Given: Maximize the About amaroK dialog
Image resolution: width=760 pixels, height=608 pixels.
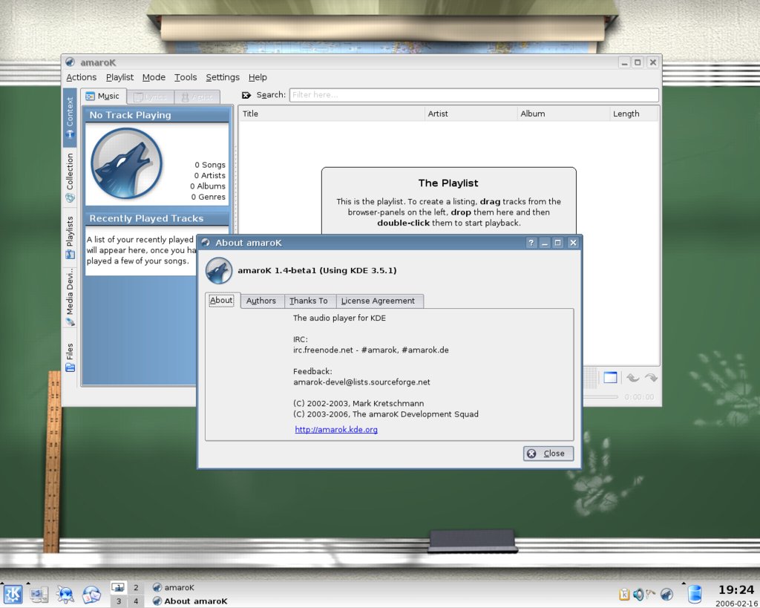Looking at the screenshot, I should click(x=558, y=243).
